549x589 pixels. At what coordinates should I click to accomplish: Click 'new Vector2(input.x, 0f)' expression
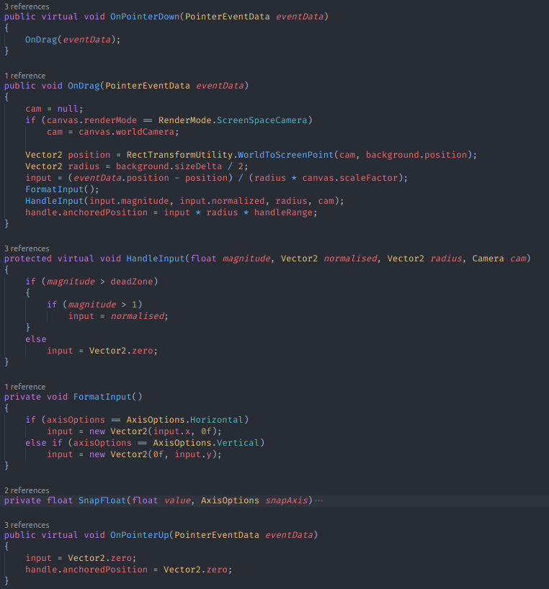tap(153, 431)
